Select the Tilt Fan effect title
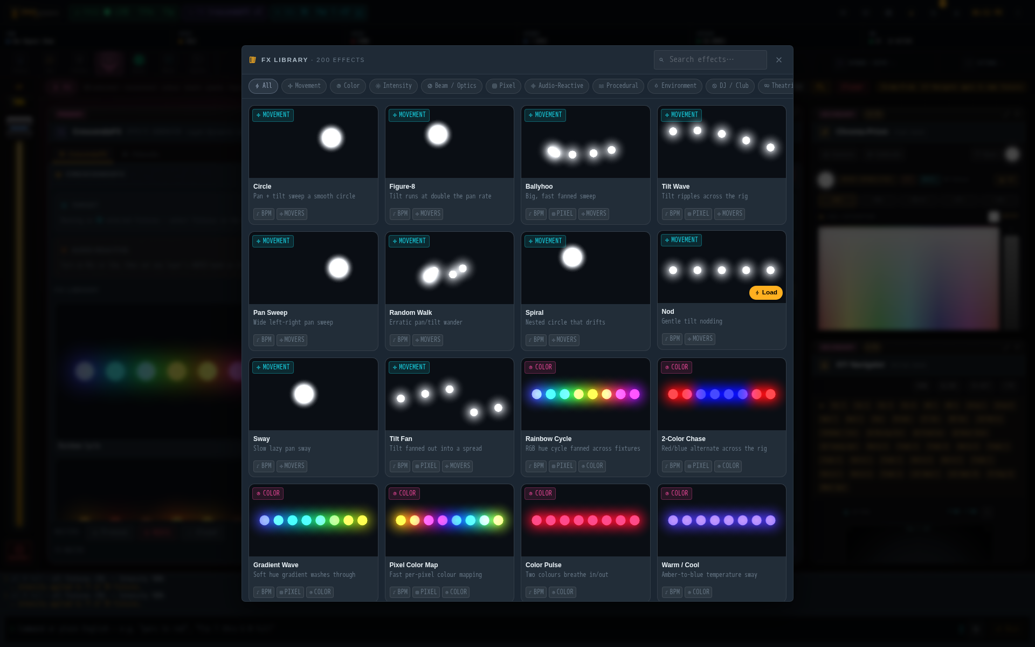The width and height of the screenshot is (1035, 647). 401,439
